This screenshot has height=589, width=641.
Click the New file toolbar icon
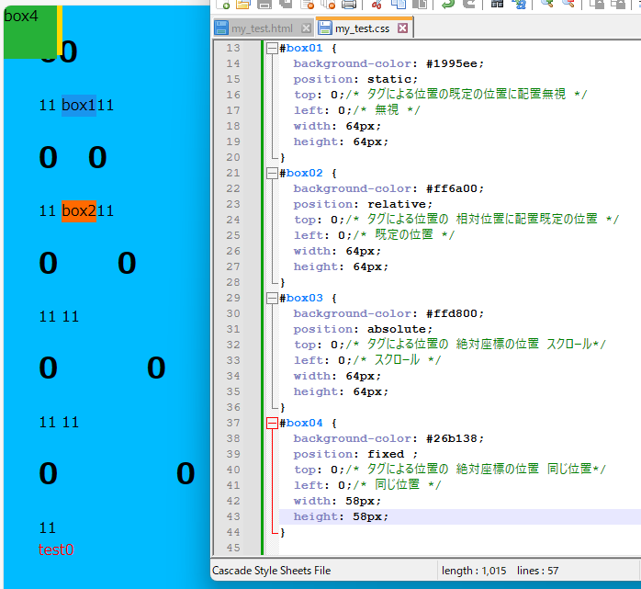coord(223,4)
